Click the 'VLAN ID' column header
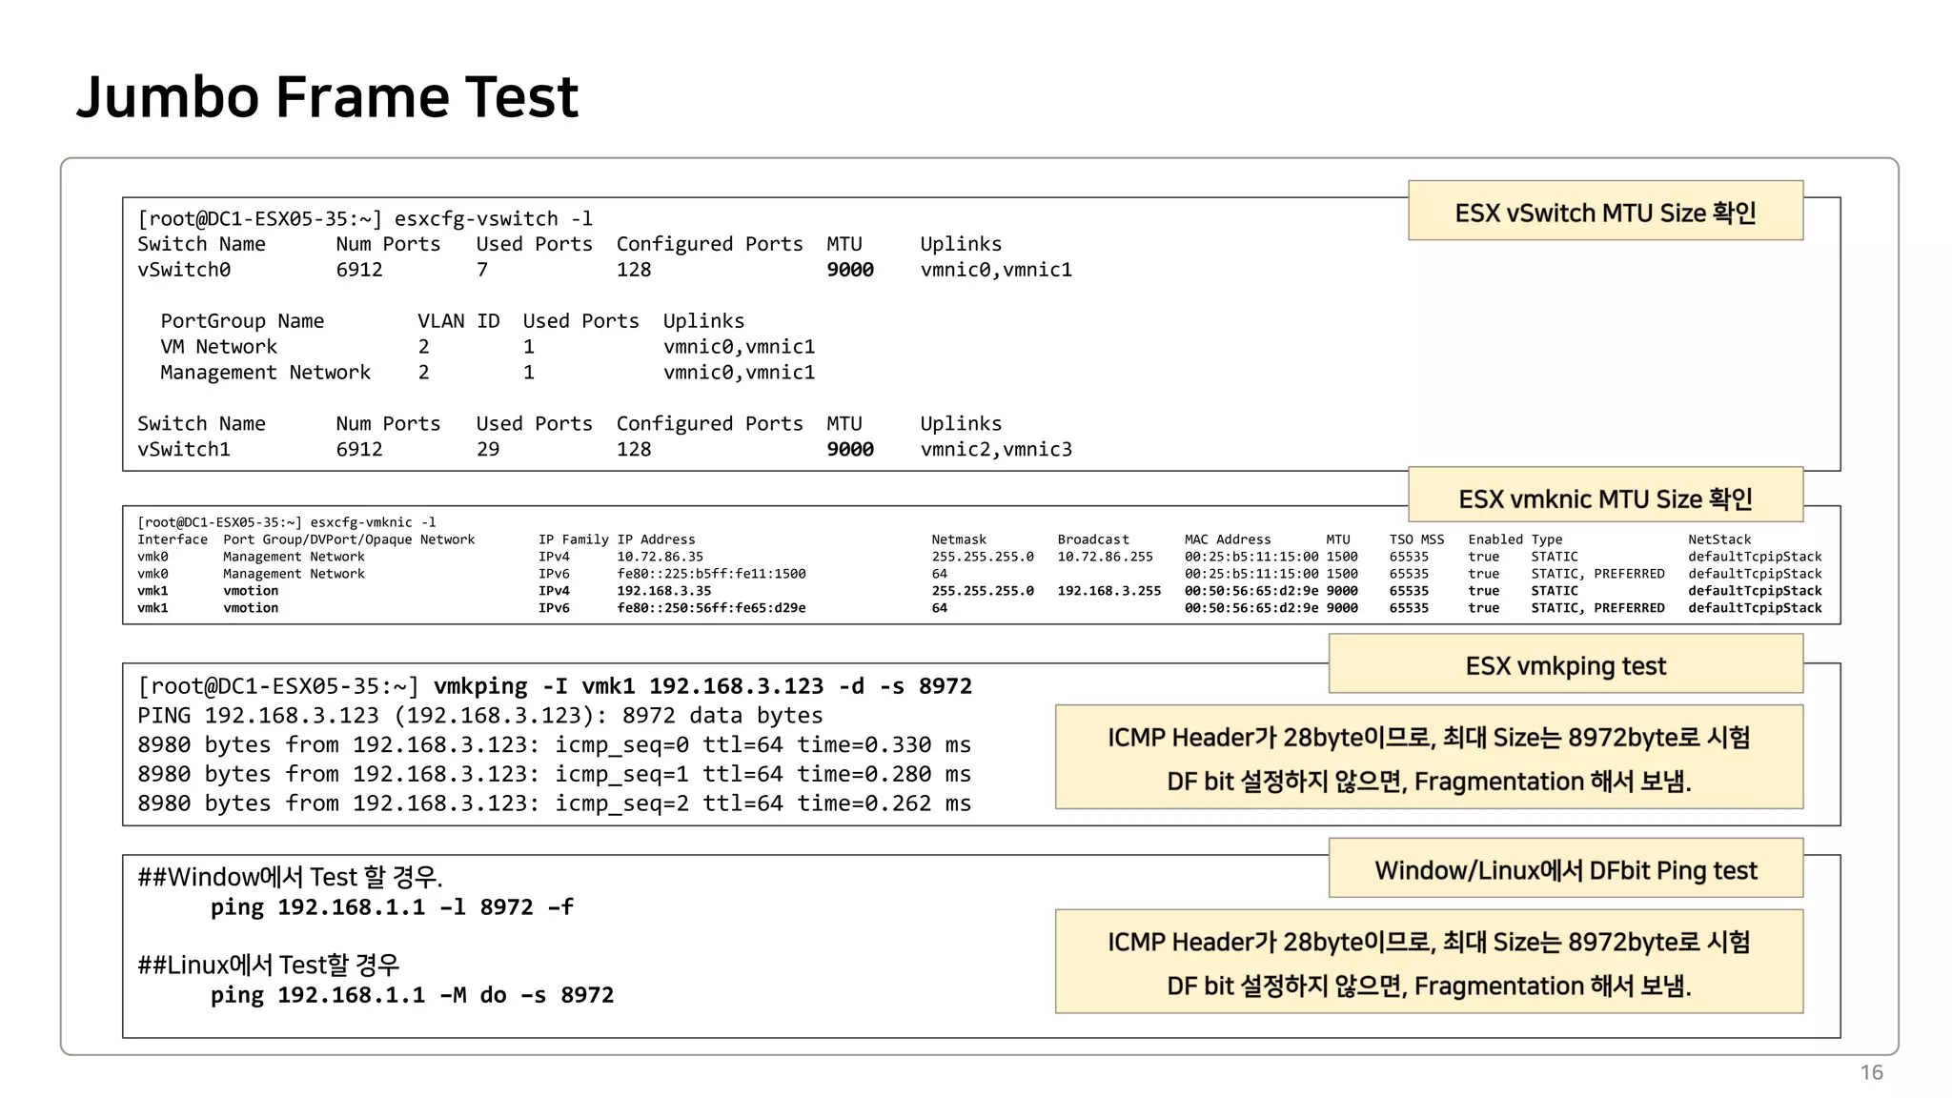The height and width of the screenshot is (1098, 1952). 458,321
